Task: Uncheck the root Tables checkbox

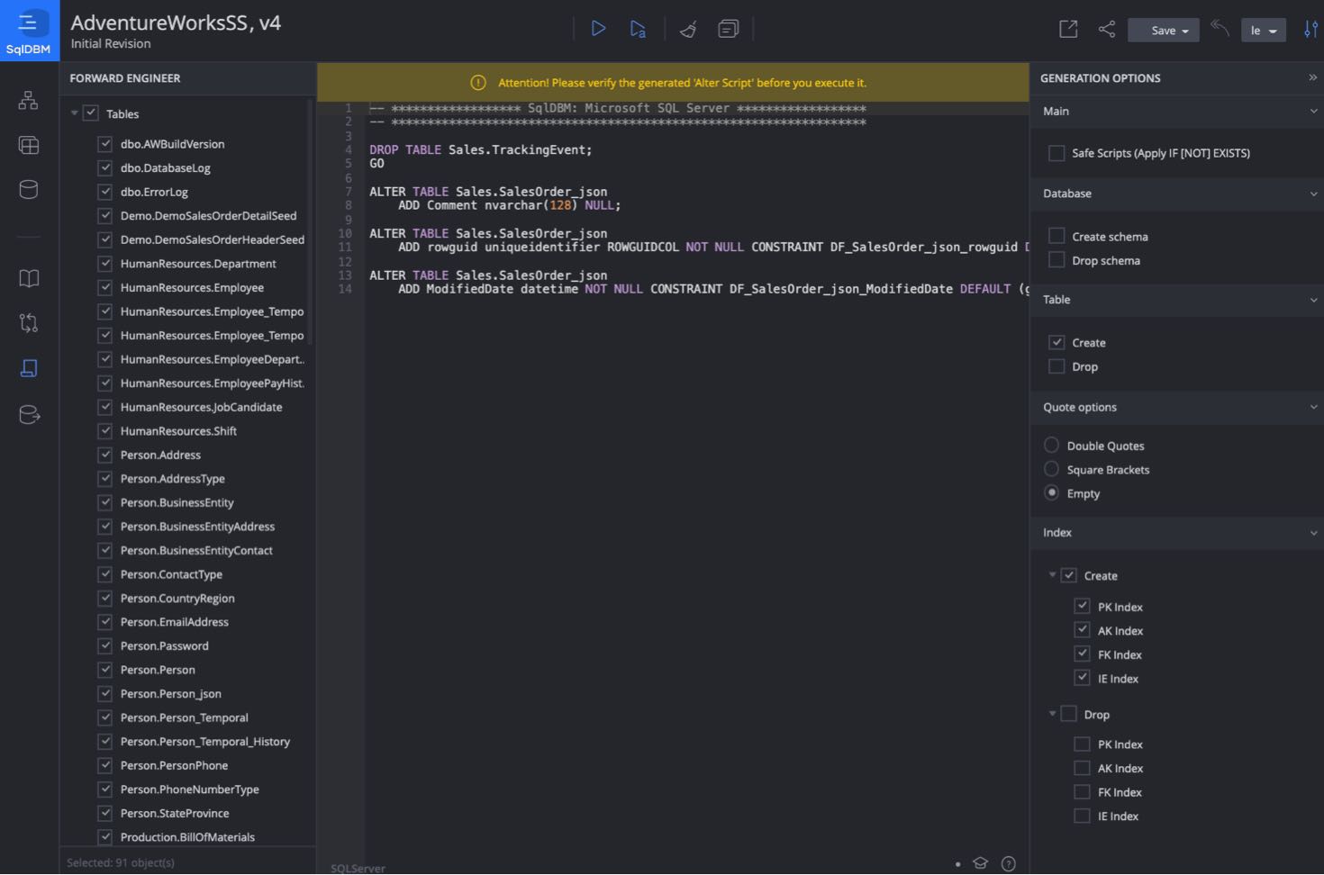Action: coord(90,113)
